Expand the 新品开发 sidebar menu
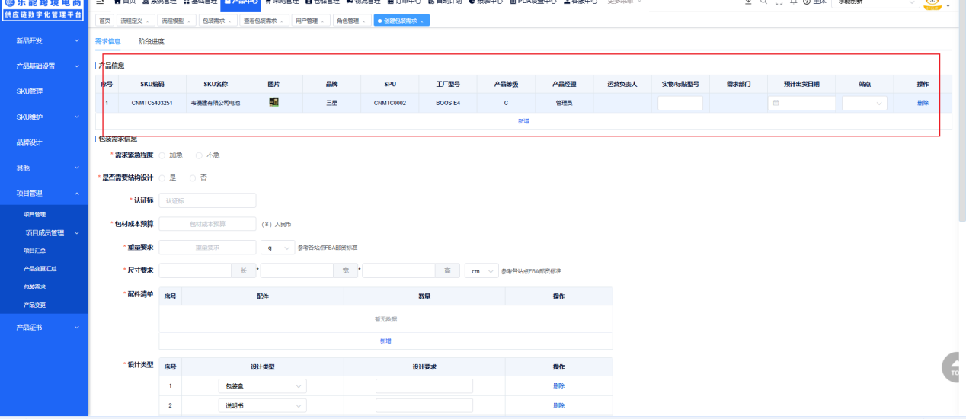Screen dimensions: 966x419 tap(44, 40)
